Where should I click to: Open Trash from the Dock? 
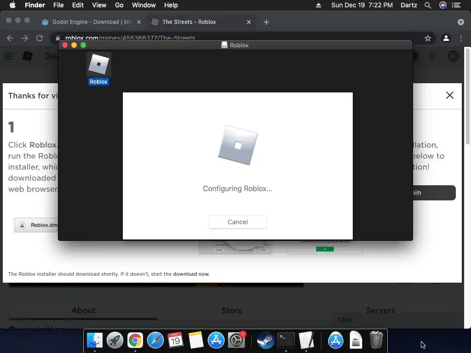376,341
